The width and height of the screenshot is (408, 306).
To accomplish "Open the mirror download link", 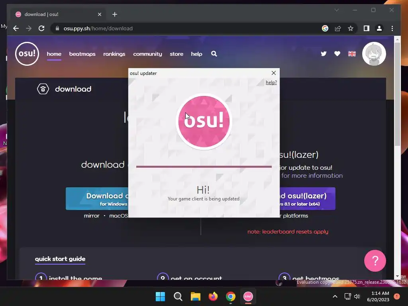I will click(92, 216).
